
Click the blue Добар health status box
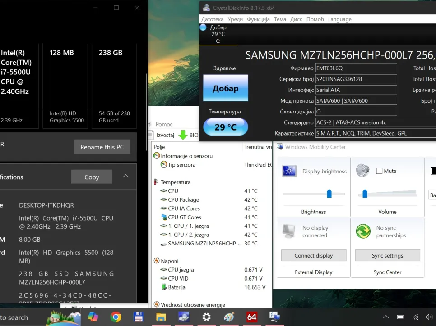(x=225, y=88)
